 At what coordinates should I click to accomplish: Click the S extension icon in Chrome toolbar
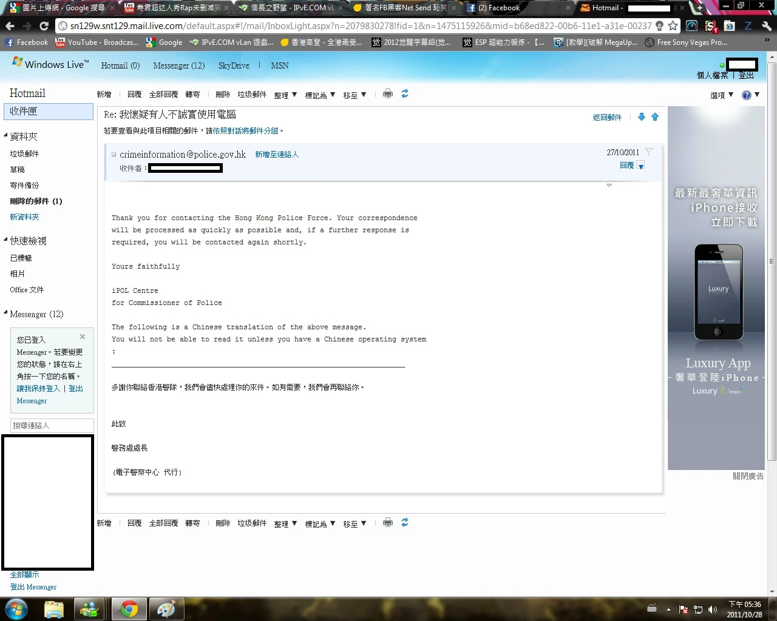(x=711, y=26)
